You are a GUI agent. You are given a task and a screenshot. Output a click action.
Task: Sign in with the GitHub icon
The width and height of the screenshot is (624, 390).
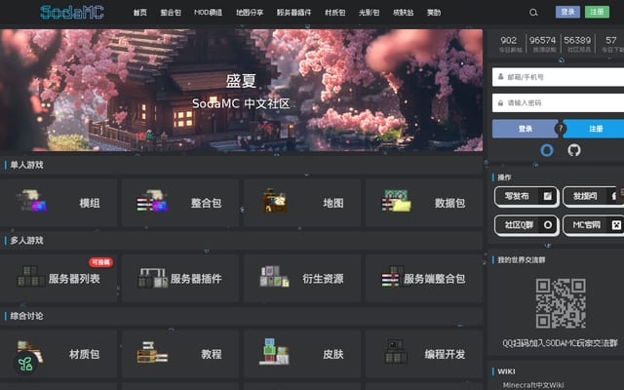click(574, 150)
